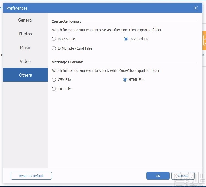
Task: Go to the Music preferences tab
Action: (x=25, y=48)
